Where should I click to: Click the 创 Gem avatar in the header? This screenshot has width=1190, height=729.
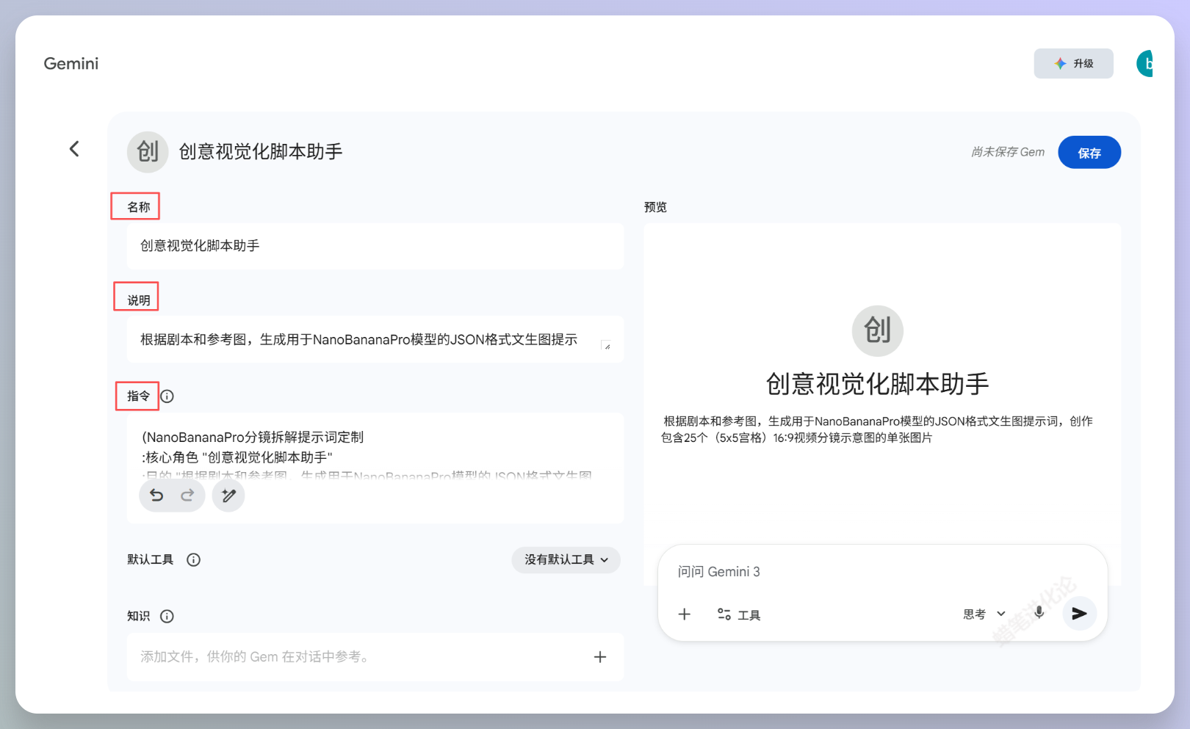[x=147, y=151]
